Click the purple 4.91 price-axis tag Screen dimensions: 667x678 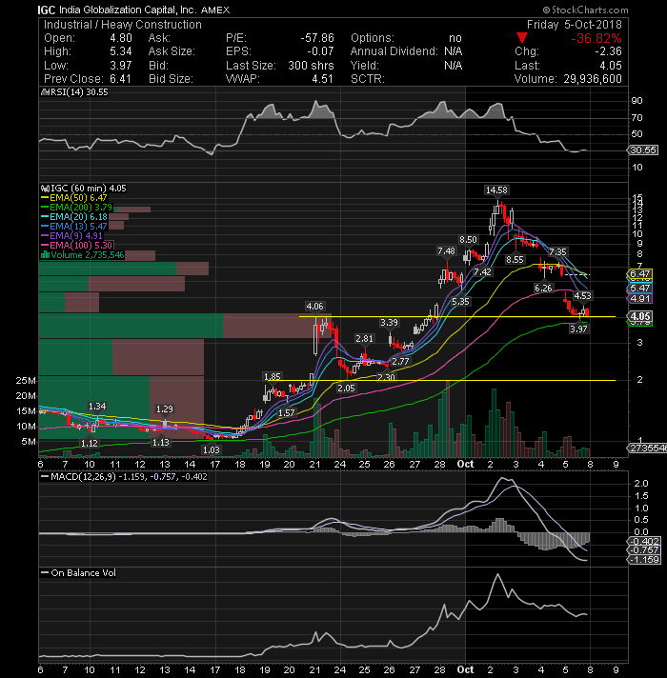pos(639,298)
